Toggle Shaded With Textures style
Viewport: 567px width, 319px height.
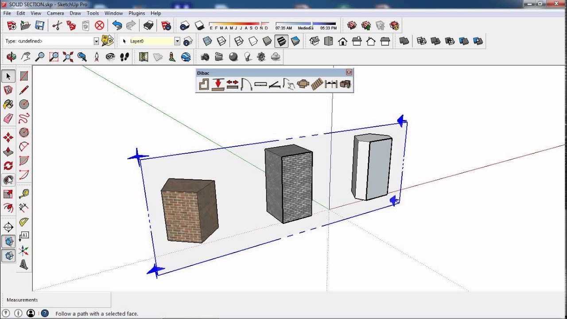(281, 41)
